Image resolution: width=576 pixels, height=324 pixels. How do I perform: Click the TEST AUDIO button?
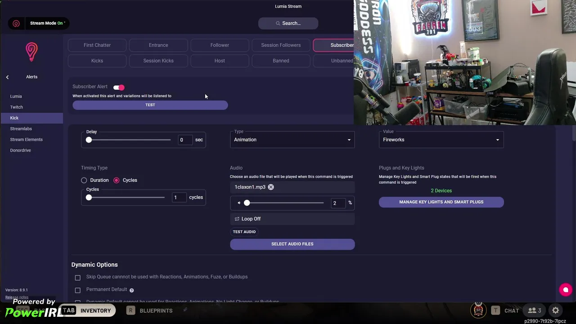point(244,232)
